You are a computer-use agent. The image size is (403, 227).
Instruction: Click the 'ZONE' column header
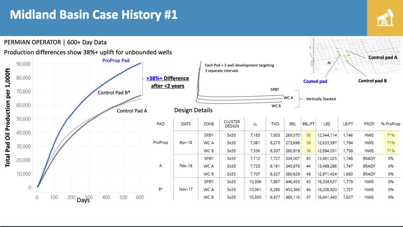coord(209,124)
